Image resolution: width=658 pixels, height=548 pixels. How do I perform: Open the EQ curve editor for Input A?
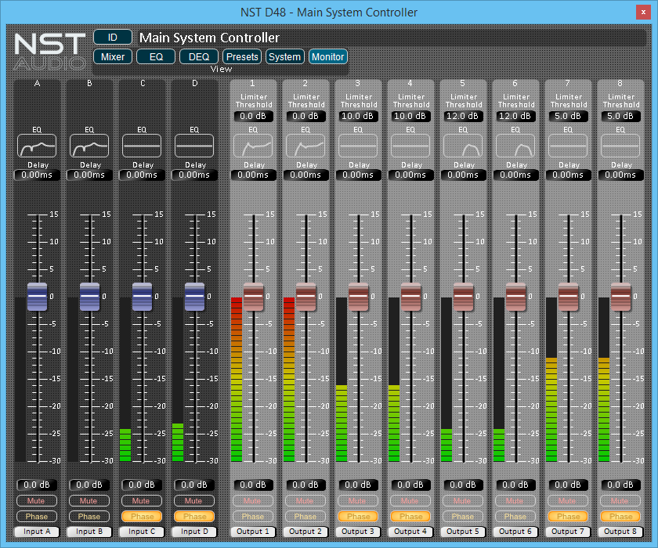click(37, 146)
